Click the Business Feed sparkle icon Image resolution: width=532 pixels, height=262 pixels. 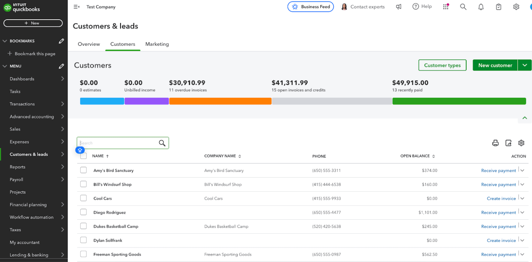tap(295, 7)
